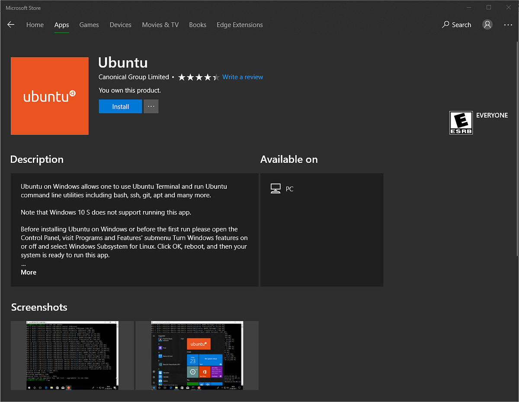Click the Description heading
The height and width of the screenshot is (402, 519).
tap(37, 159)
